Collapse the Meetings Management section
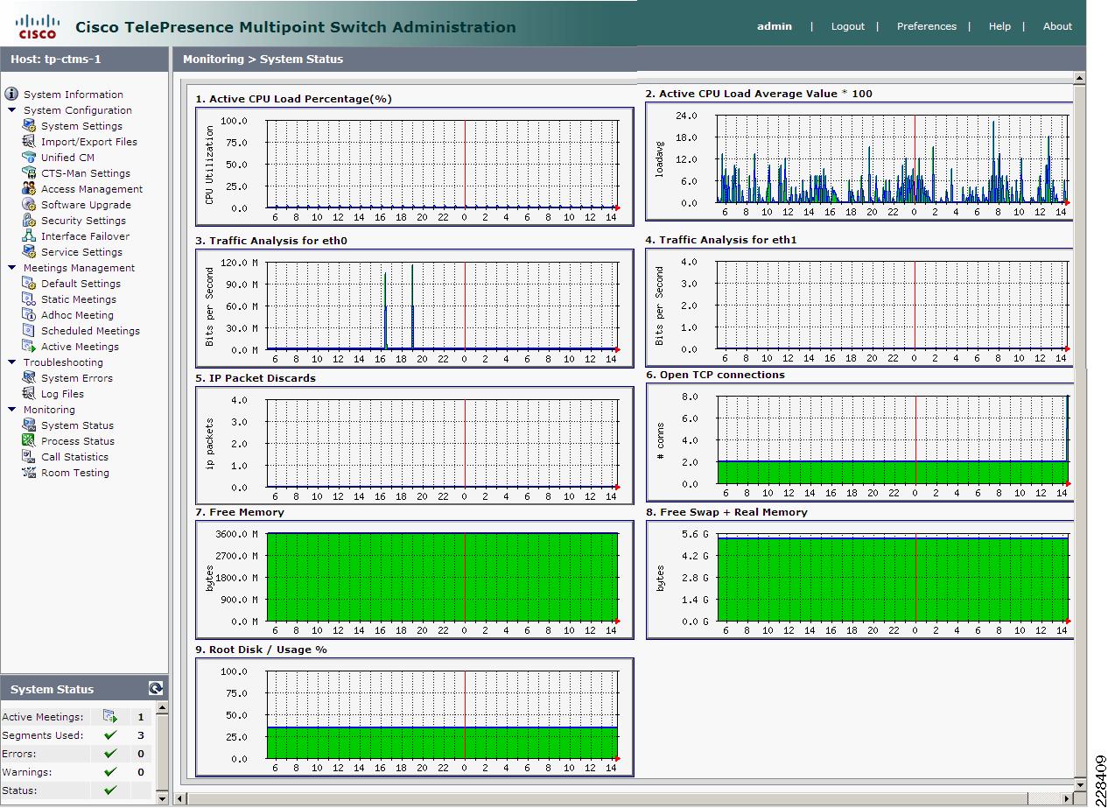This screenshot has width=1108, height=808. coord(12,268)
